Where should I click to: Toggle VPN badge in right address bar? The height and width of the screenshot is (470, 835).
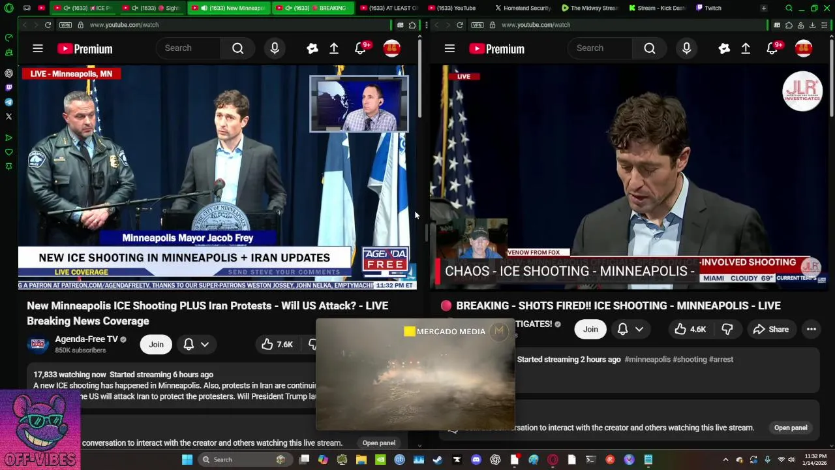pyautogui.click(x=477, y=25)
